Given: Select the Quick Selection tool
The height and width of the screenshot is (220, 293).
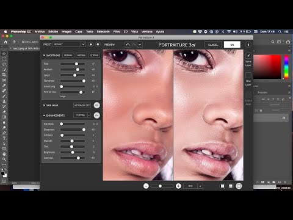Looking at the screenshot, I should pyautogui.click(x=4, y=70).
